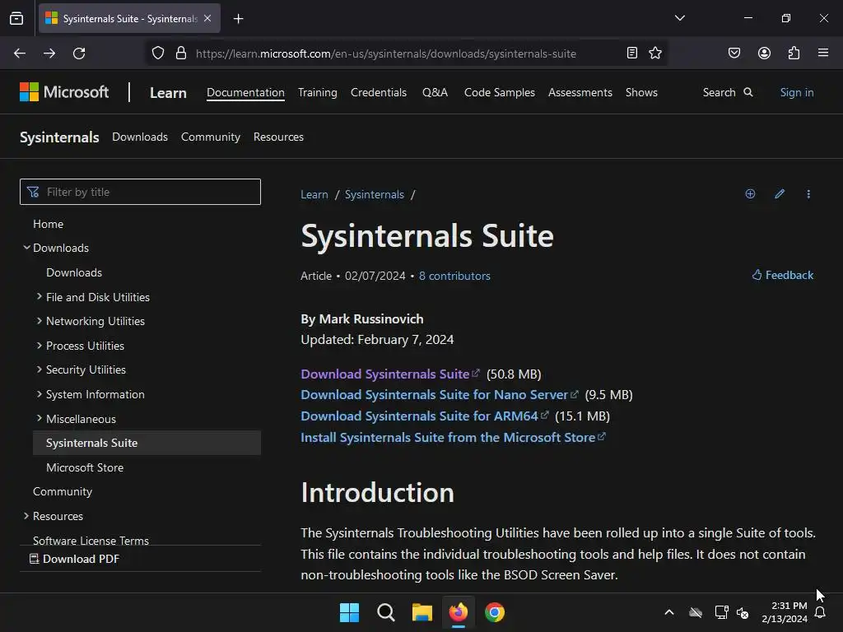Open File Explorer from taskbar

422,612
